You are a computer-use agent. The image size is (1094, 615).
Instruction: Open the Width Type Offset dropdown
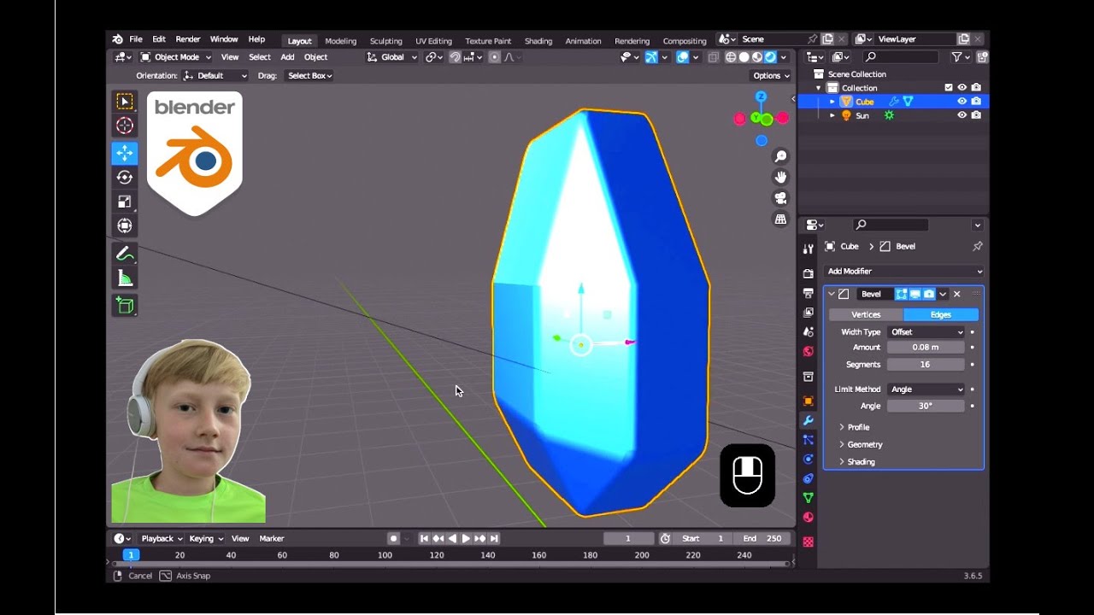[x=926, y=331]
